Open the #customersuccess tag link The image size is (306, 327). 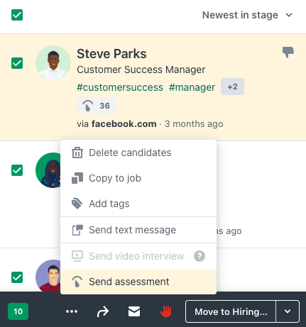pyautogui.click(x=120, y=87)
